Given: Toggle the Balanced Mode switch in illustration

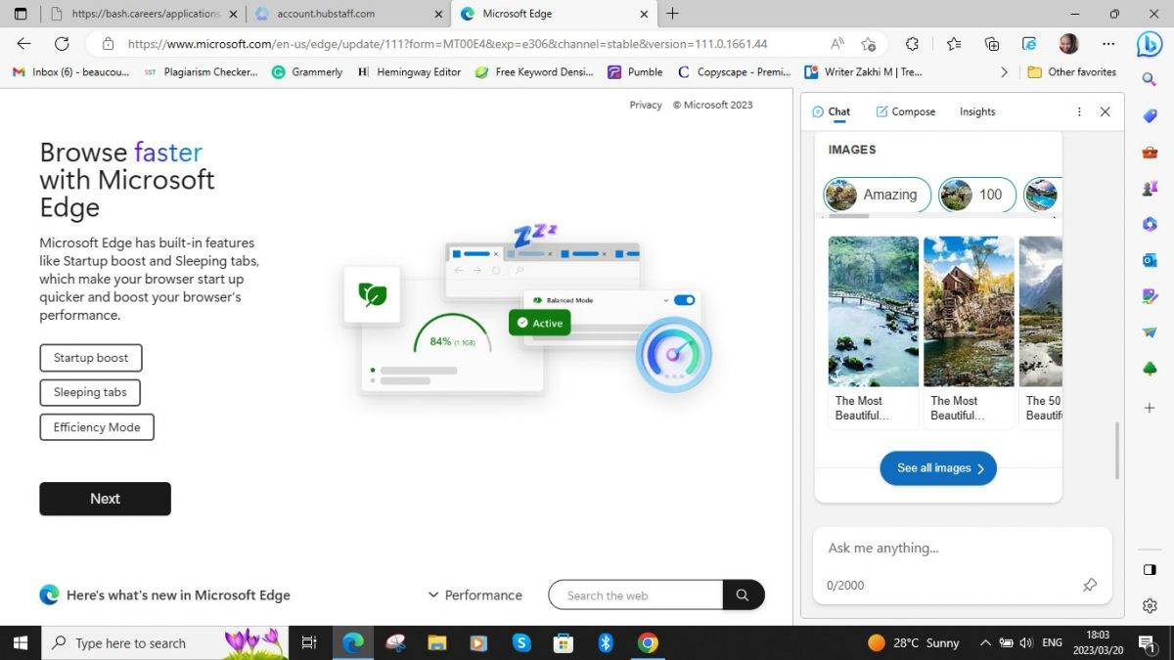Looking at the screenshot, I should [684, 300].
